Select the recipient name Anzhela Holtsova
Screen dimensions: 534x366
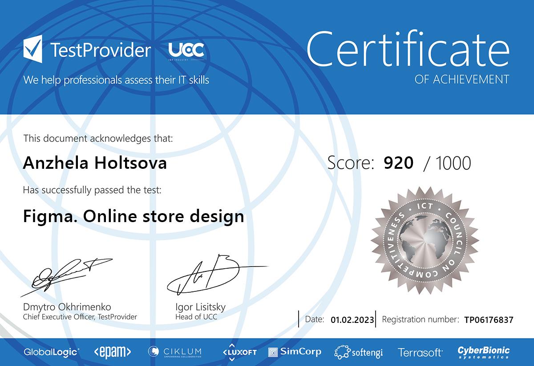tap(95, 163)
